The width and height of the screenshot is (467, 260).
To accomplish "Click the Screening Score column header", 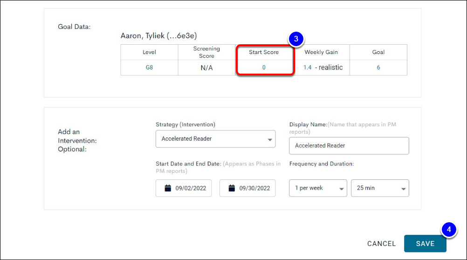I will pos(206,52).
